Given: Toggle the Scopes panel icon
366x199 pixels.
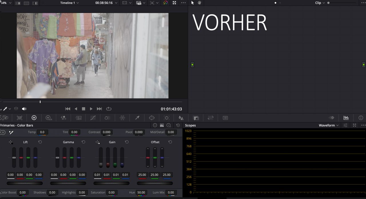Looking at the screenshot, I should tap(346, 118).
